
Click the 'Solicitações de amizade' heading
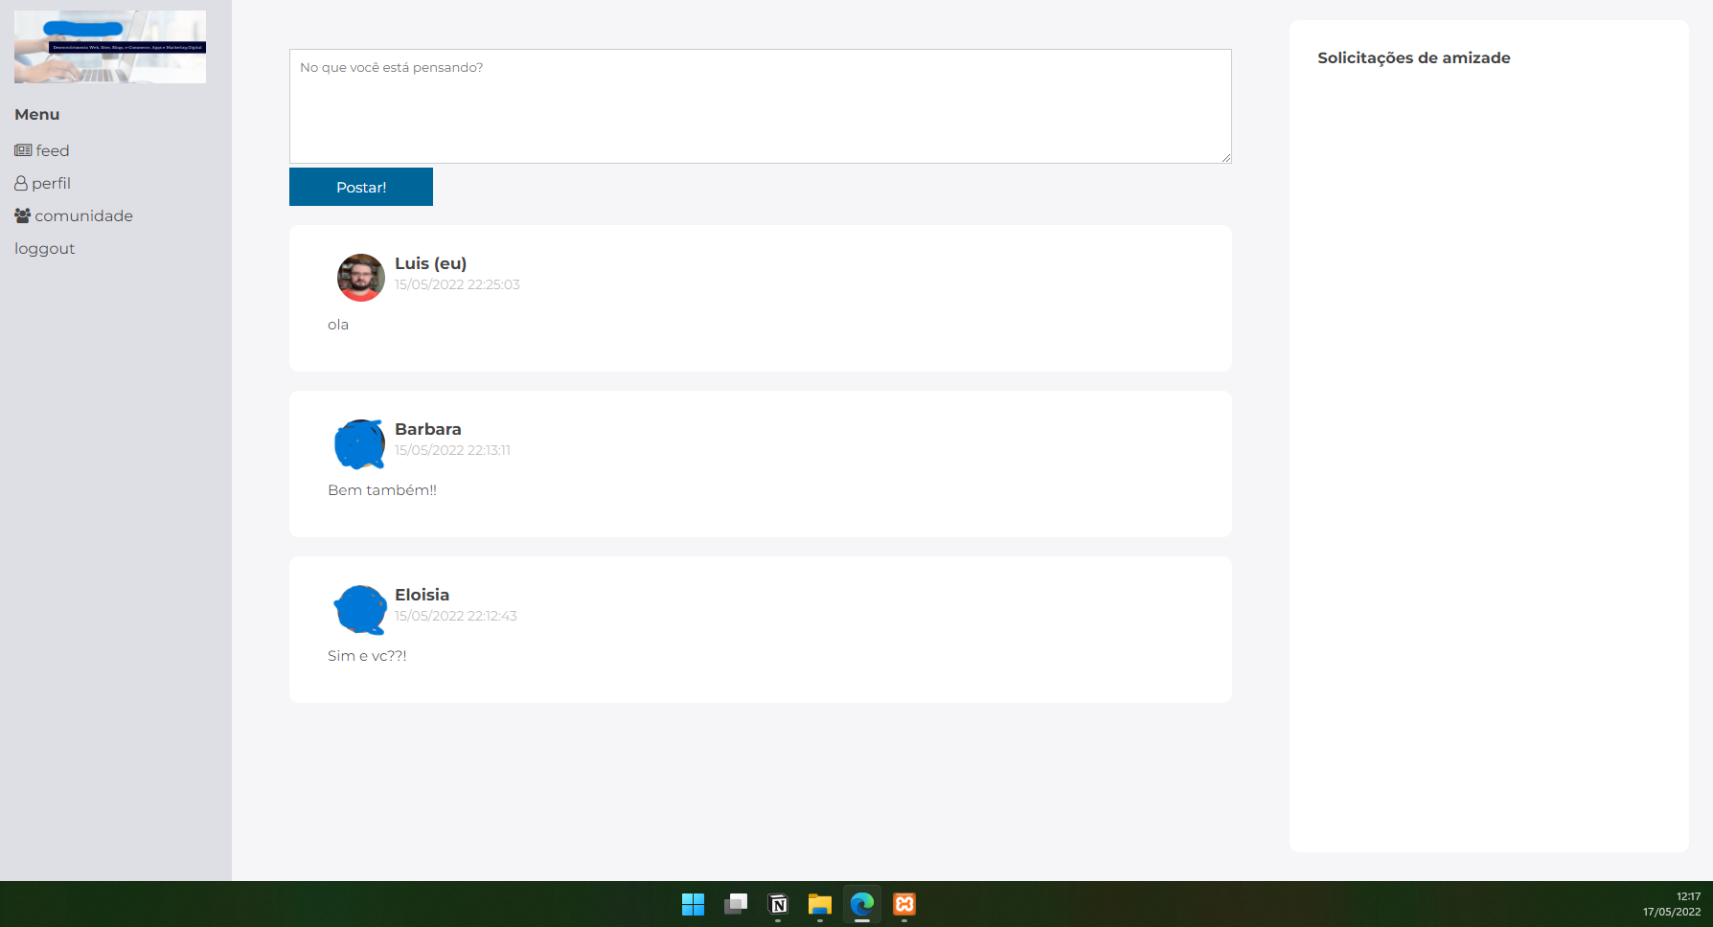tap(1414, 58)
